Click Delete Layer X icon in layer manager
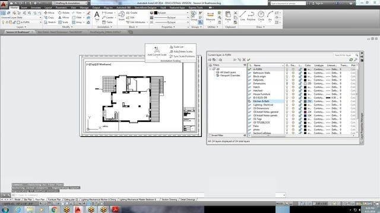Screen dimensions: 380x213 (244, 60)
